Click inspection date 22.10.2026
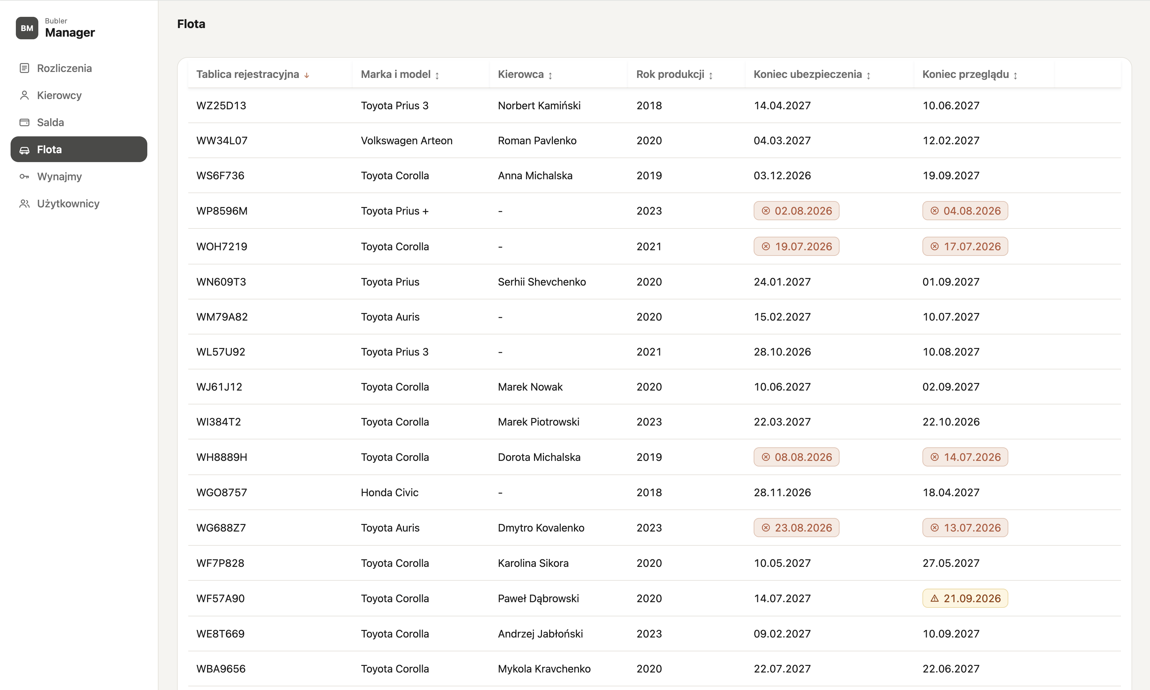 pos(951,422)
